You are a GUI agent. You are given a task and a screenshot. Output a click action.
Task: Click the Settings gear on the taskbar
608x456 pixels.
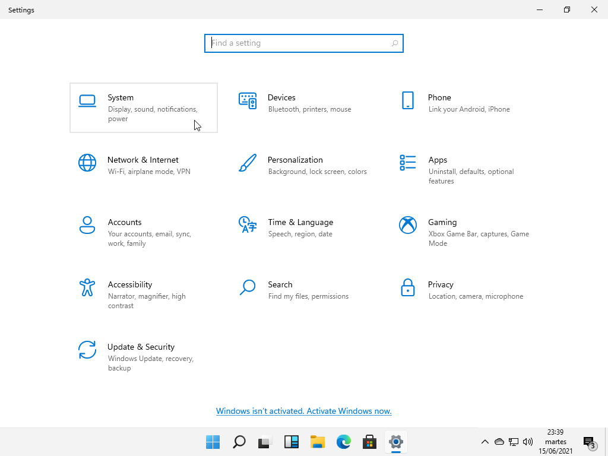396,442
